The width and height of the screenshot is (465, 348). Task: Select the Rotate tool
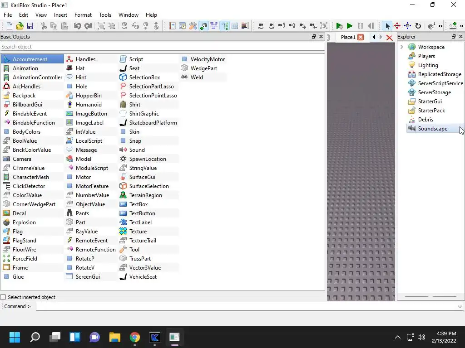[x=418, y=26]
